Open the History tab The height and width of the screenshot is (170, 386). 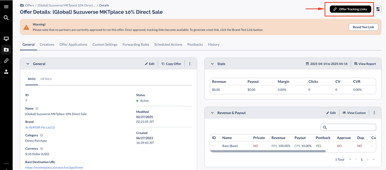point(214,45)
